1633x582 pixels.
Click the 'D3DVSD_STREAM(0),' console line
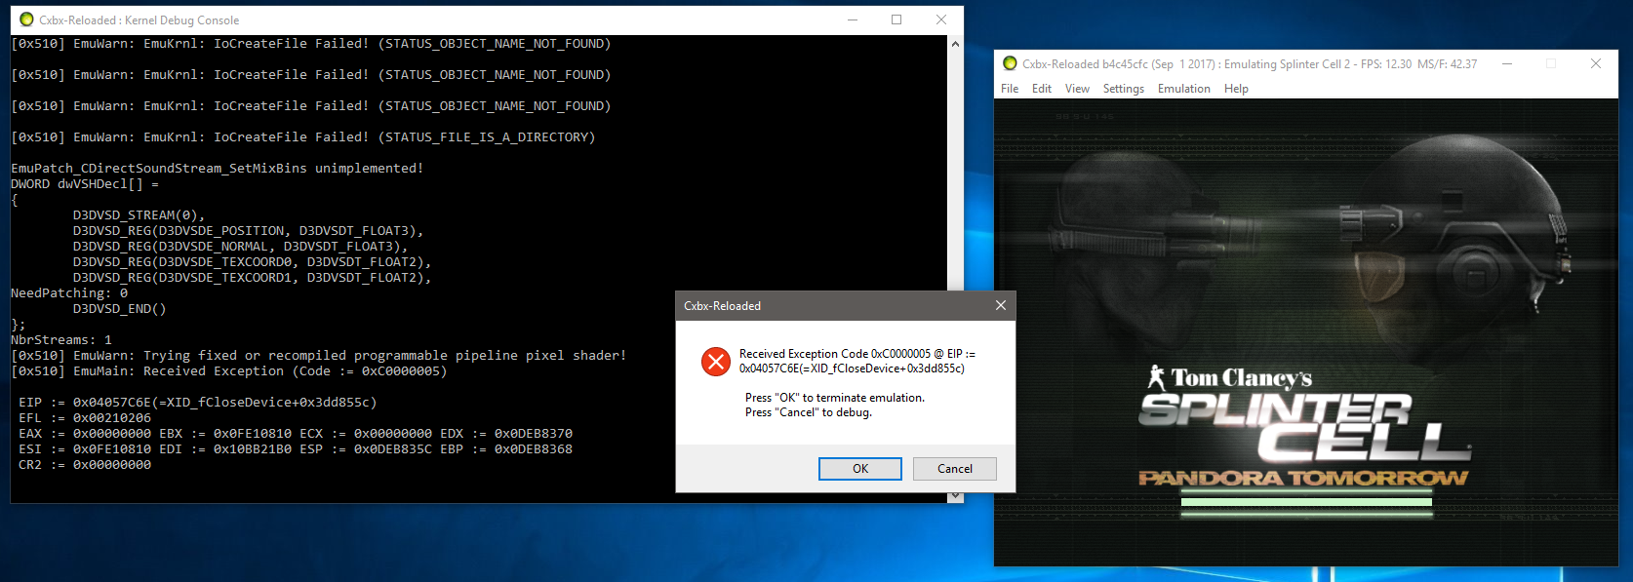click(x=139, y=215)
